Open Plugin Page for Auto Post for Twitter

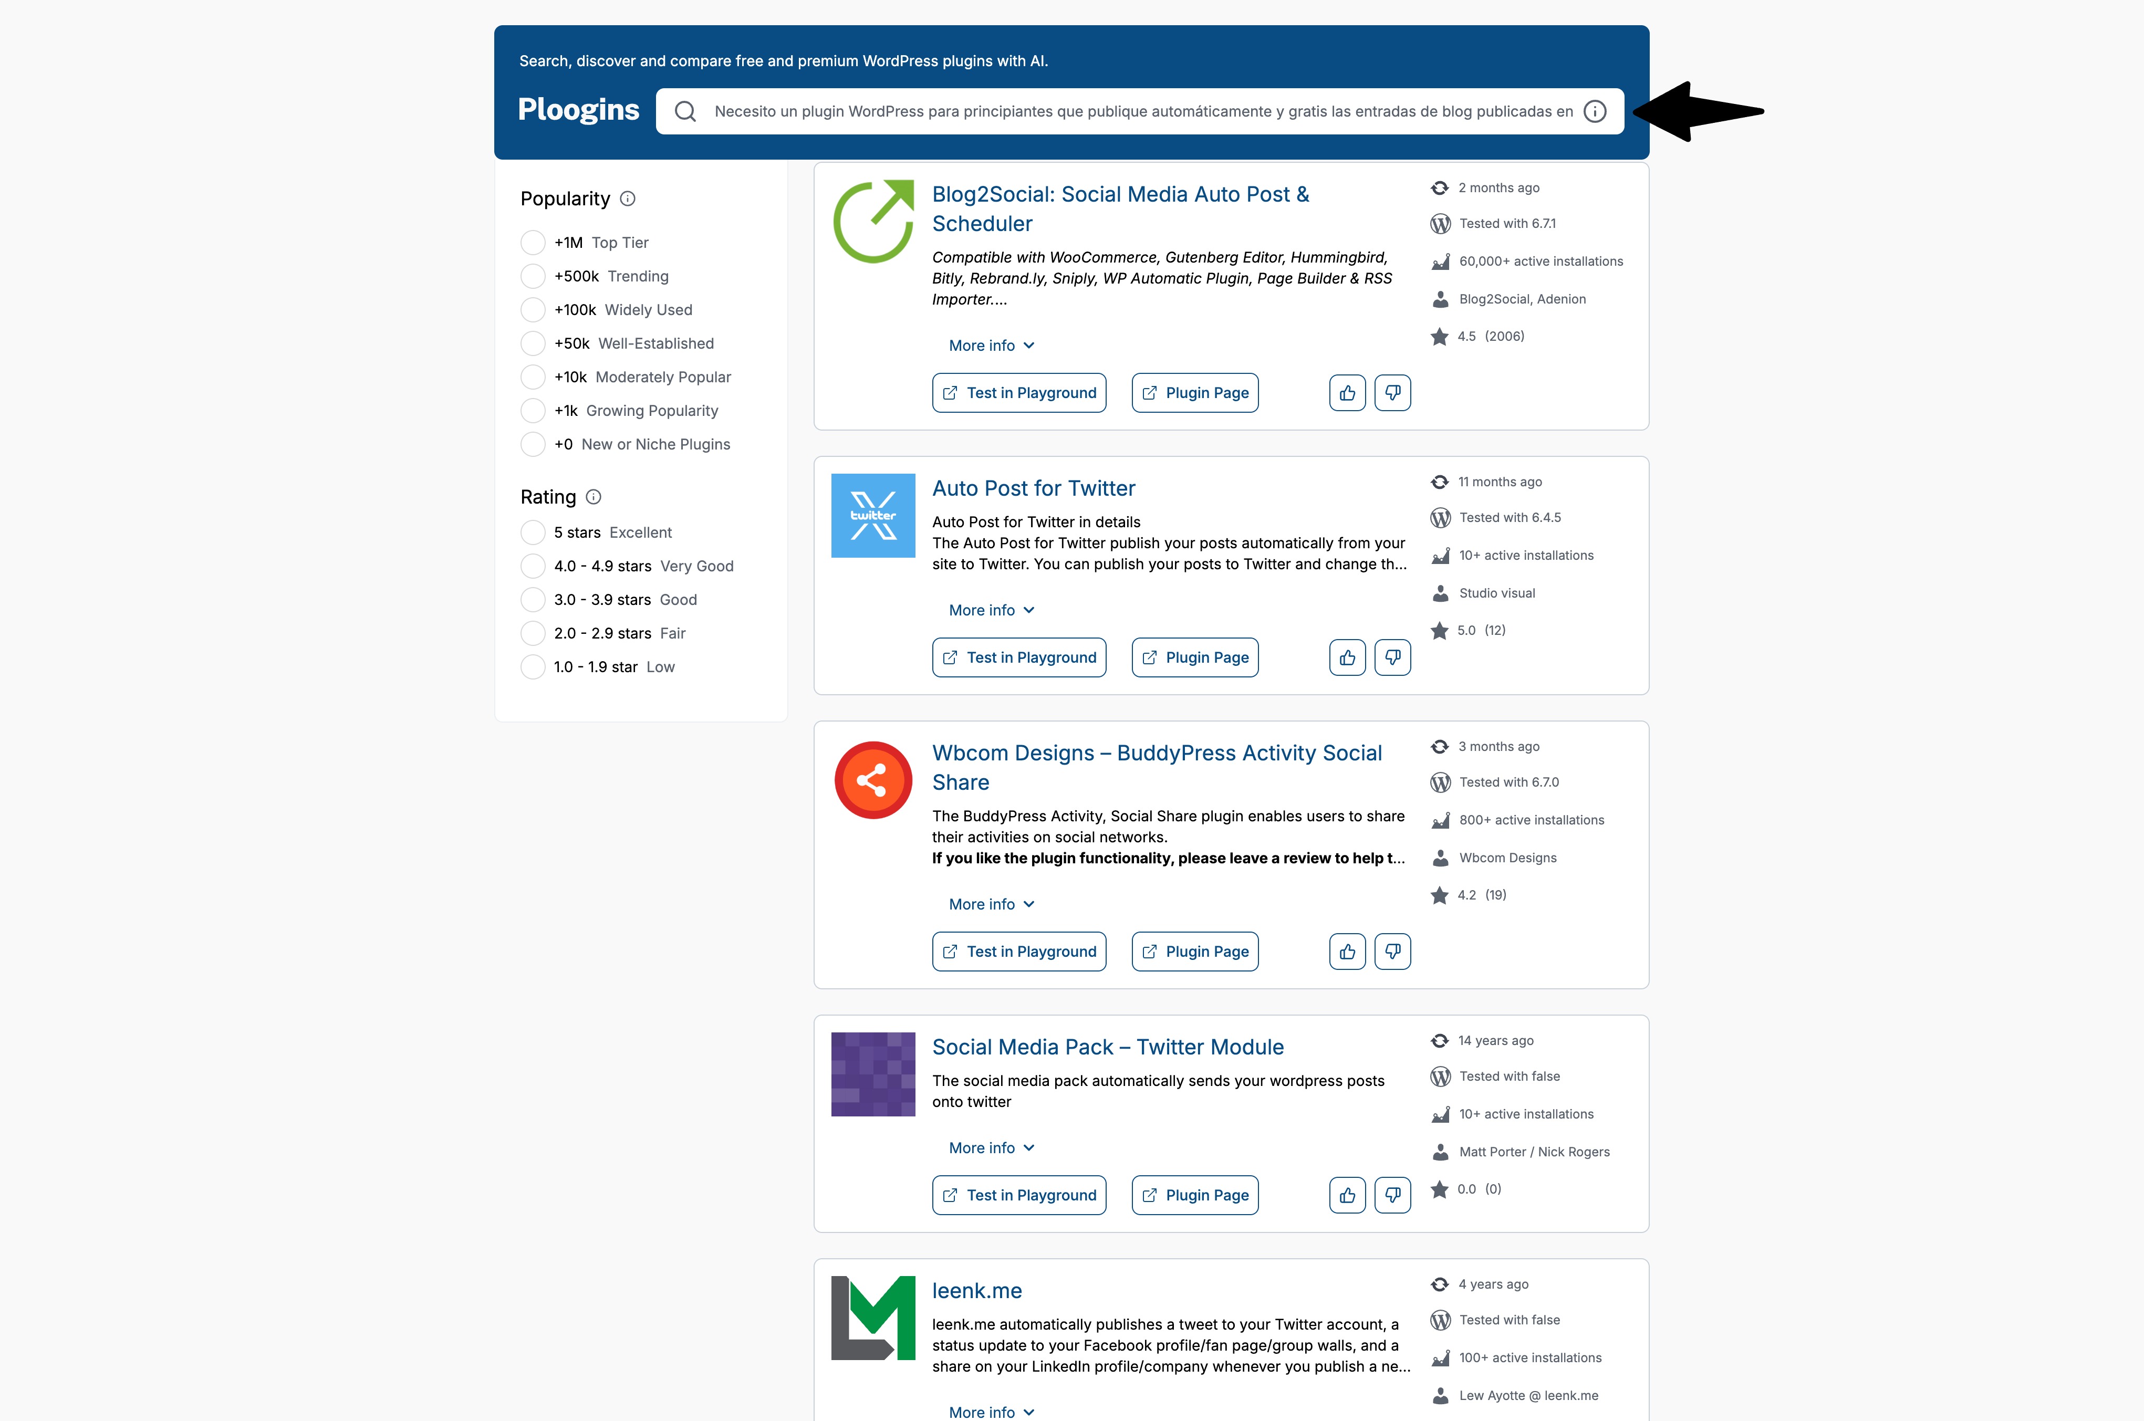pyautogui.click(x=1194, y=657)
